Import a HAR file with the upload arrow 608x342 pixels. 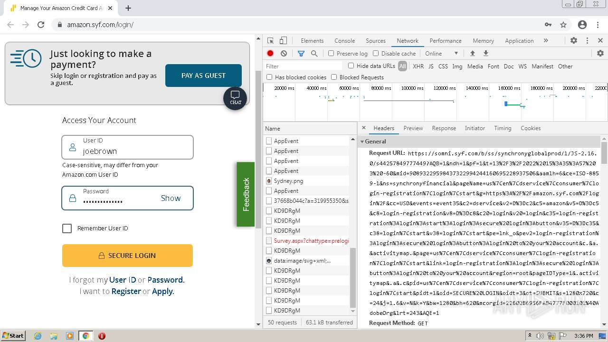click(x=472, y=53)
